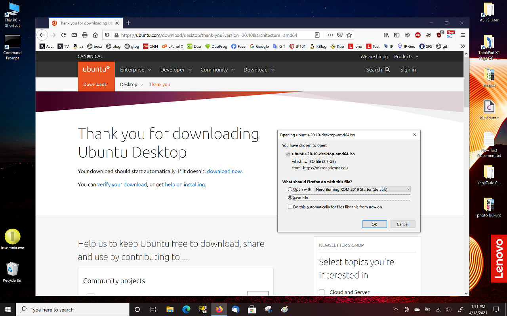Open the JP101 bookmark
The width and height of the screenshot is (507, 316).
coord(297,46)
